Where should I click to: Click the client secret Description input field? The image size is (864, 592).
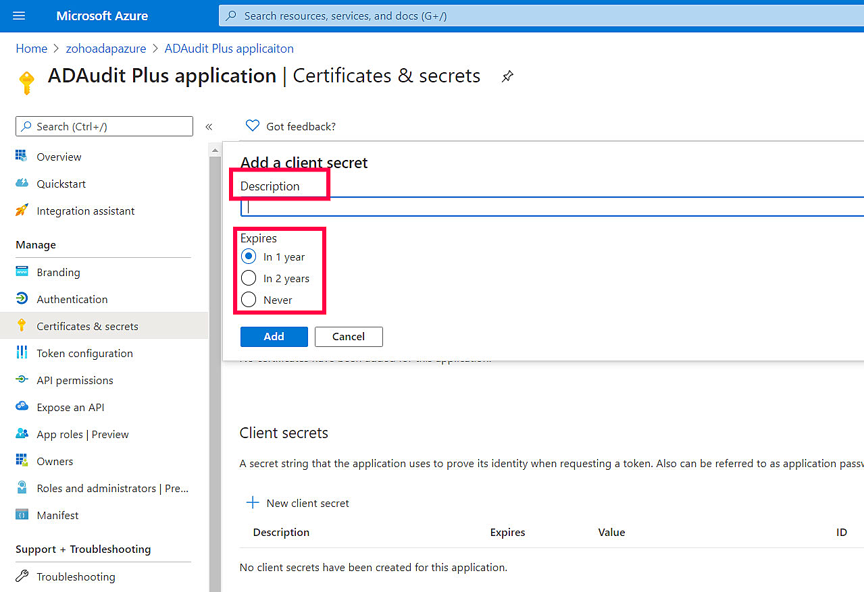(x=473, y=207)
